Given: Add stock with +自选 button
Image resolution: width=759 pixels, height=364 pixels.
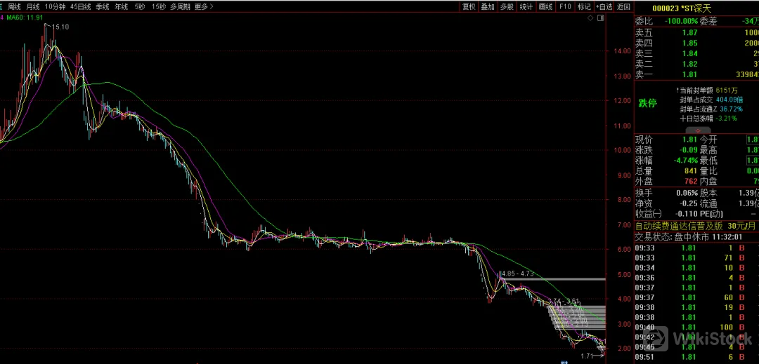Looking at the screenshot, I should point(604,6).
